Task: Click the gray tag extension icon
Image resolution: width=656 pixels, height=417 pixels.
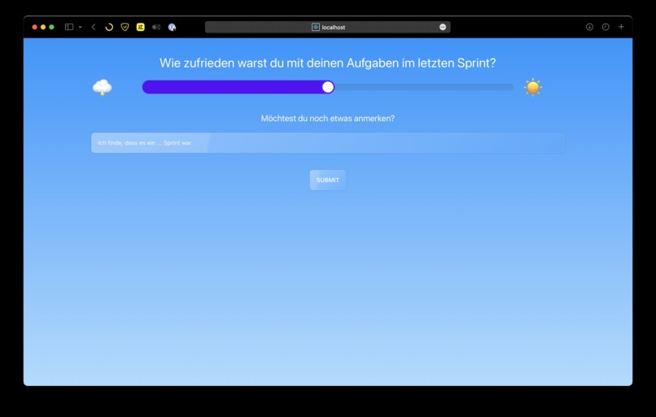Action: (156, 27)
